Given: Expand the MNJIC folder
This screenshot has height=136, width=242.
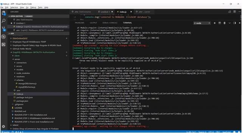Looking at the screenshot, I should 16,125.
